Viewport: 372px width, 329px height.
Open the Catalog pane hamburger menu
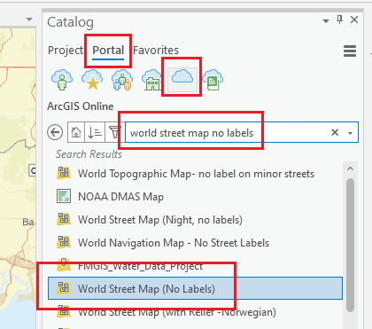(x=350, y=51)
